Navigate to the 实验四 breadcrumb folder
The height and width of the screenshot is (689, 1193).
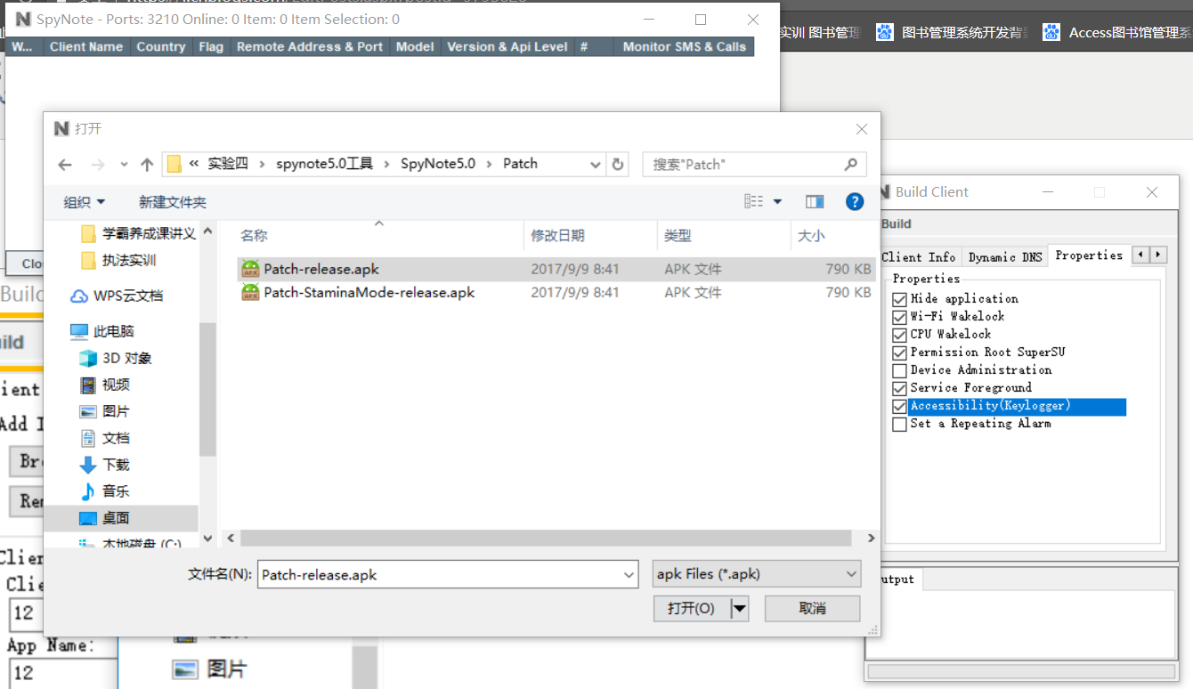[228, 164]
